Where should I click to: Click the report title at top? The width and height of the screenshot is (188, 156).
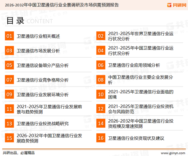click(62, 5)
